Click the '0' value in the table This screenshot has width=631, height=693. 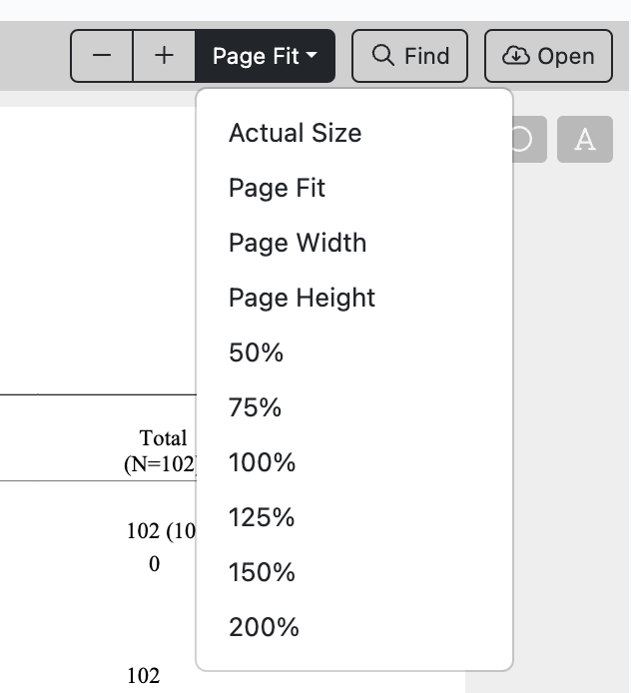click(x=154, y=564)
